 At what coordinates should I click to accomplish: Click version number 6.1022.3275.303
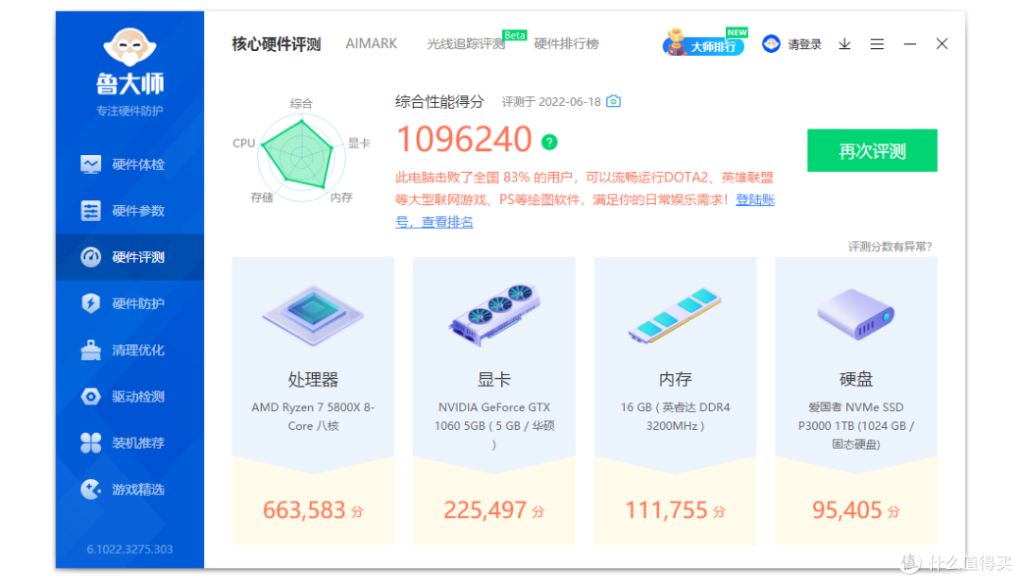(x=130, y=549)
